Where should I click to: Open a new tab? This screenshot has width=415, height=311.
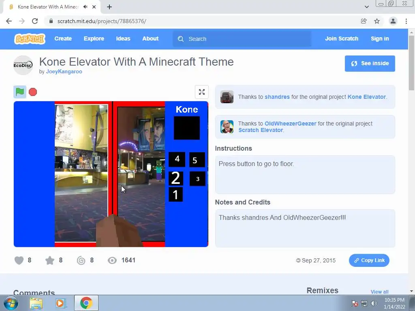(109, 7)
